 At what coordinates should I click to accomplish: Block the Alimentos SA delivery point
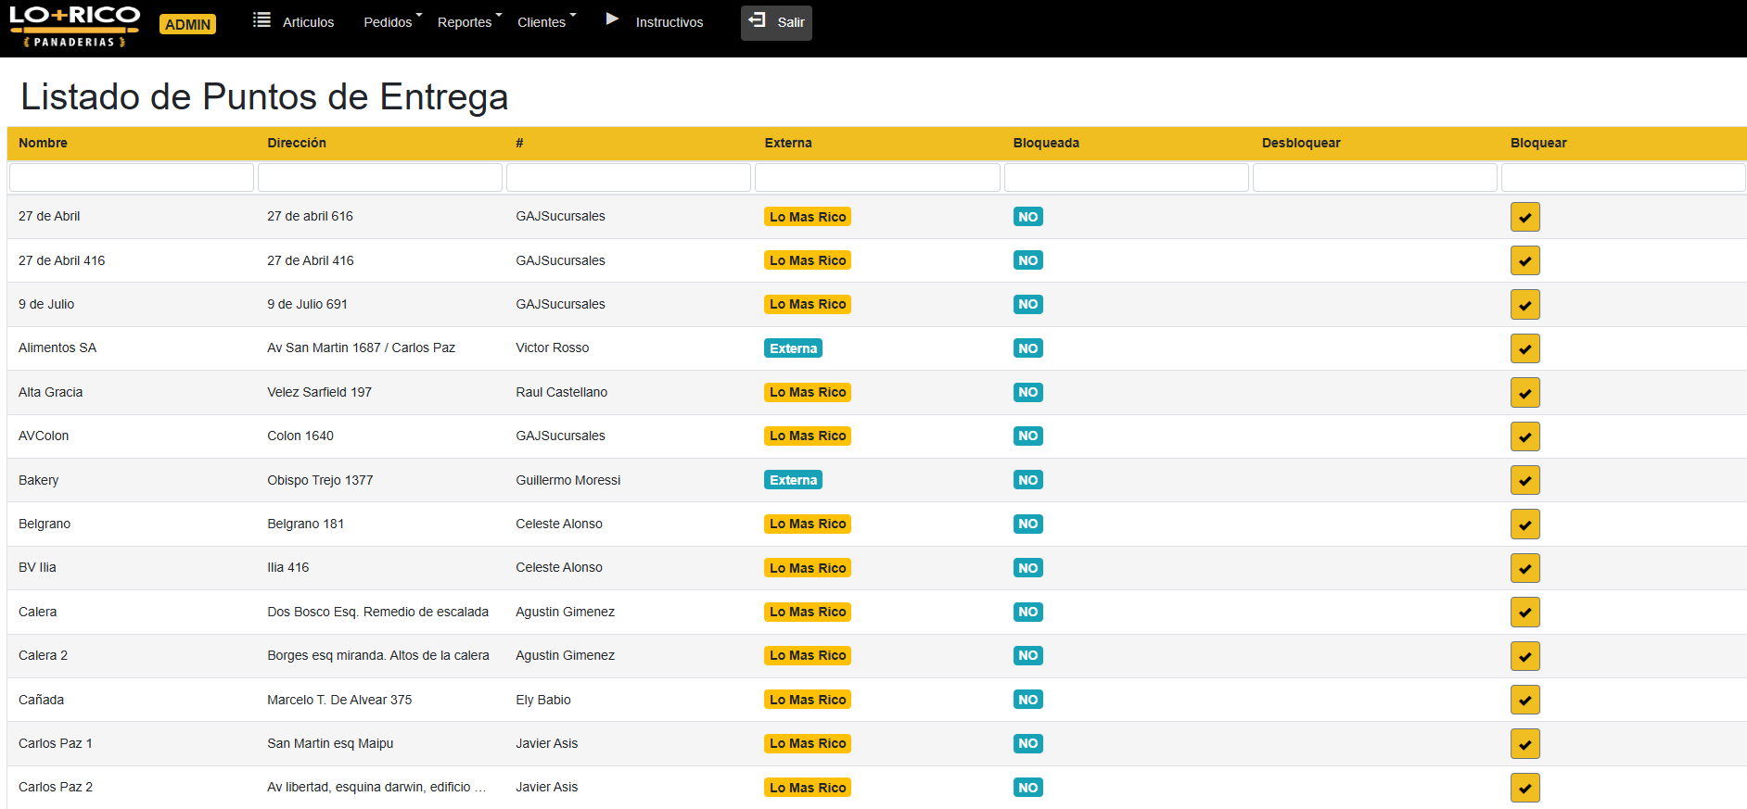pyautogui.click(x=1524, y=348)
